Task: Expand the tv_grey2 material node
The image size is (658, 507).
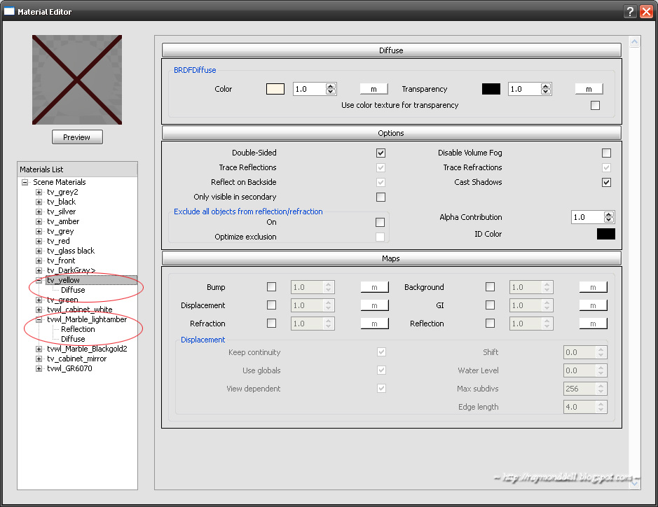Action: coord(39,192)
